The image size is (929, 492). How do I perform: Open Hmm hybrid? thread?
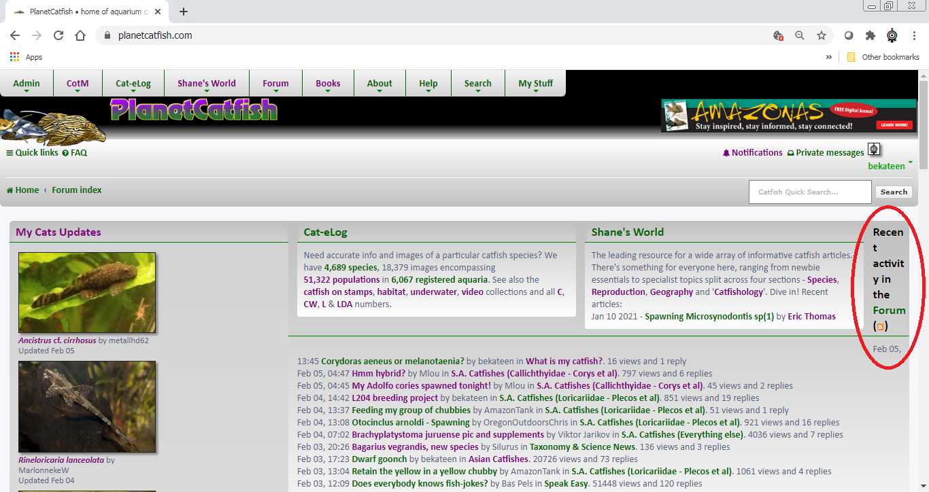click(379, 374)
